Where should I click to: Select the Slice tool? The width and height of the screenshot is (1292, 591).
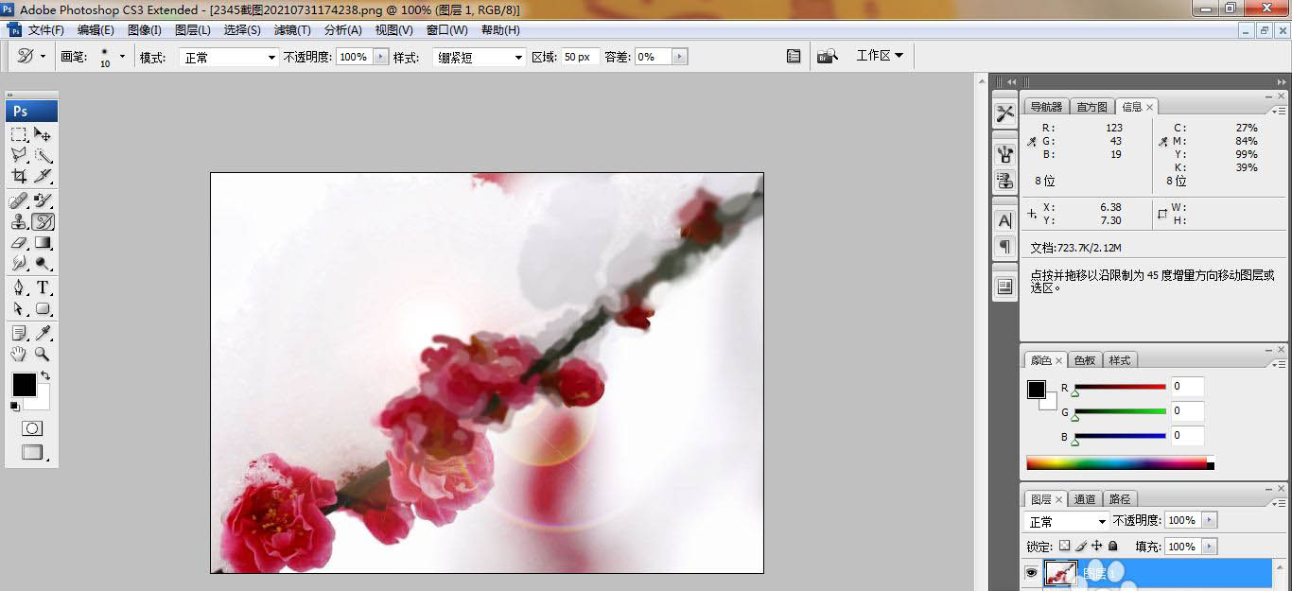point(44,176)
